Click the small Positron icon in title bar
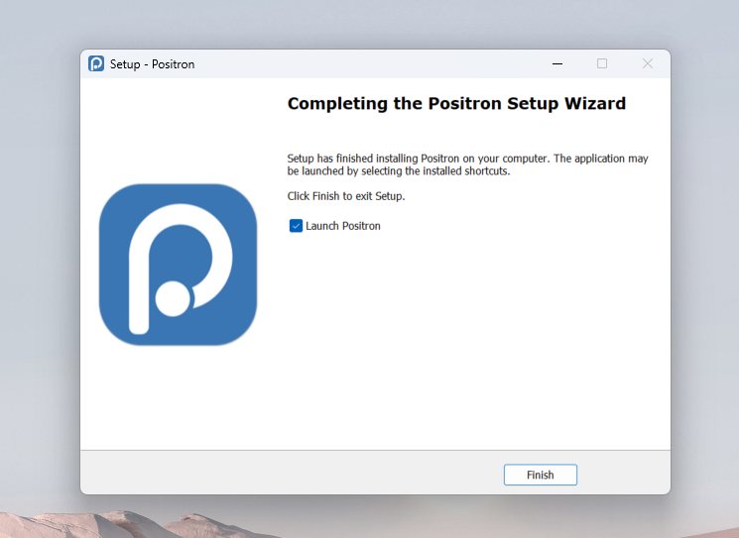739x538 pixels. (x=96, y=64)
